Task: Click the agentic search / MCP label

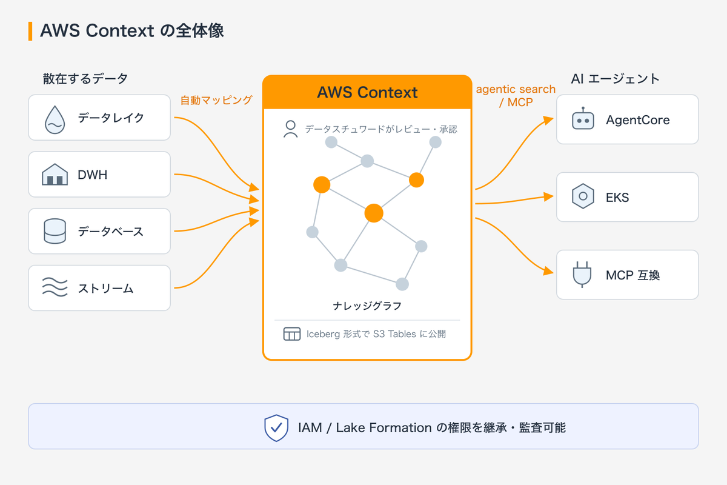Action: point(516,96)
